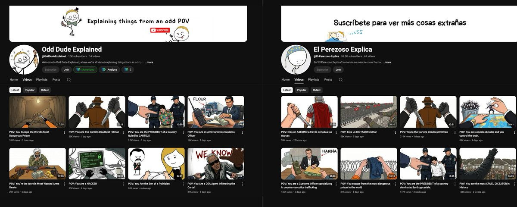The image size is (517, 207).
Task: Open El Perezoso's 15:55 PRESIDENT cartels thumbnail
Action: [x=428, y=164]
